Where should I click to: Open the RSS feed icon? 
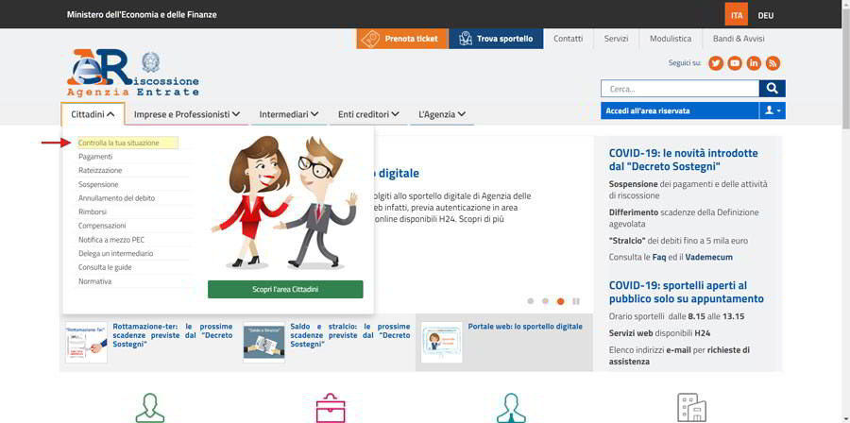point(773,63)
